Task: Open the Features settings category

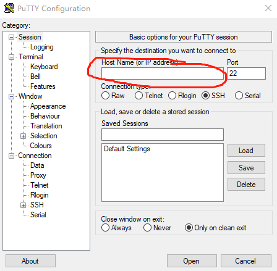Action: (x=43, y=86)
